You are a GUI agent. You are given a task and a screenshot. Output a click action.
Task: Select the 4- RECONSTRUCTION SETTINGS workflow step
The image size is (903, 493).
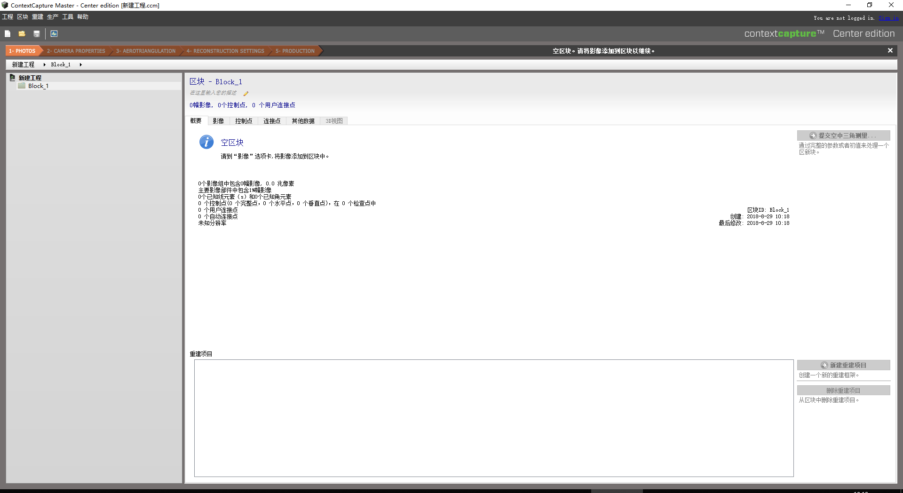(x=225, y=51)
